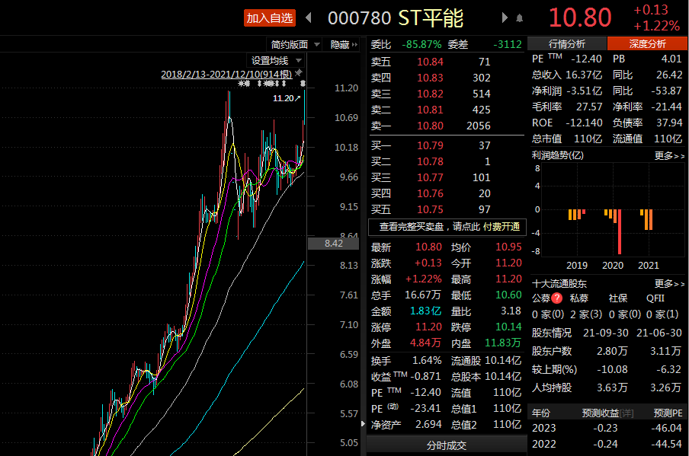Screen dimensions: 689x456
Task: Click the 卖五 price 10.84
Action: point(430,62)
